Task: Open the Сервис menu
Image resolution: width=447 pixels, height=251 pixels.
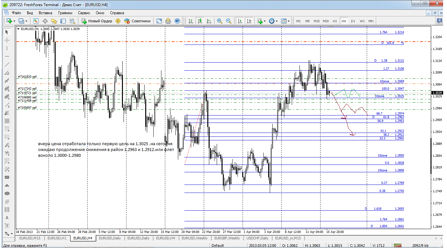Action: coord(84,13)
